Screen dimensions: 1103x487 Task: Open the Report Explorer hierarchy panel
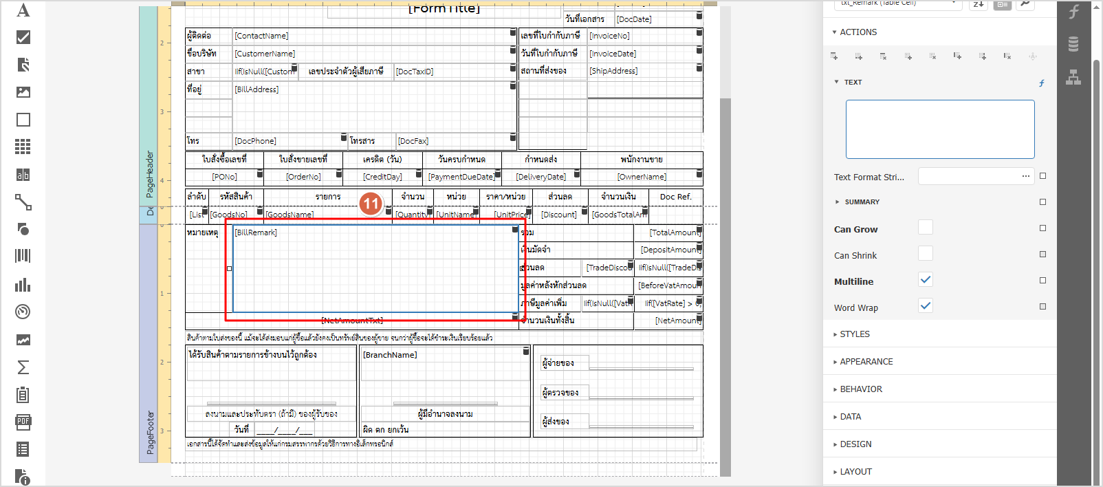pos(1073,77)
